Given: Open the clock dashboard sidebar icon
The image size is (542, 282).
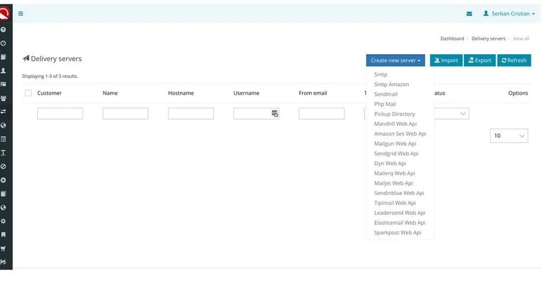Looking at the screenshot, I should (x=3, y=43).
